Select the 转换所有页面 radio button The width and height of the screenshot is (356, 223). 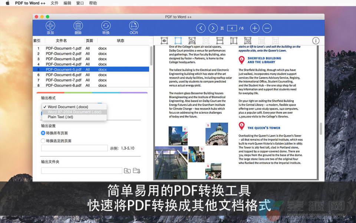coord(43,133)
